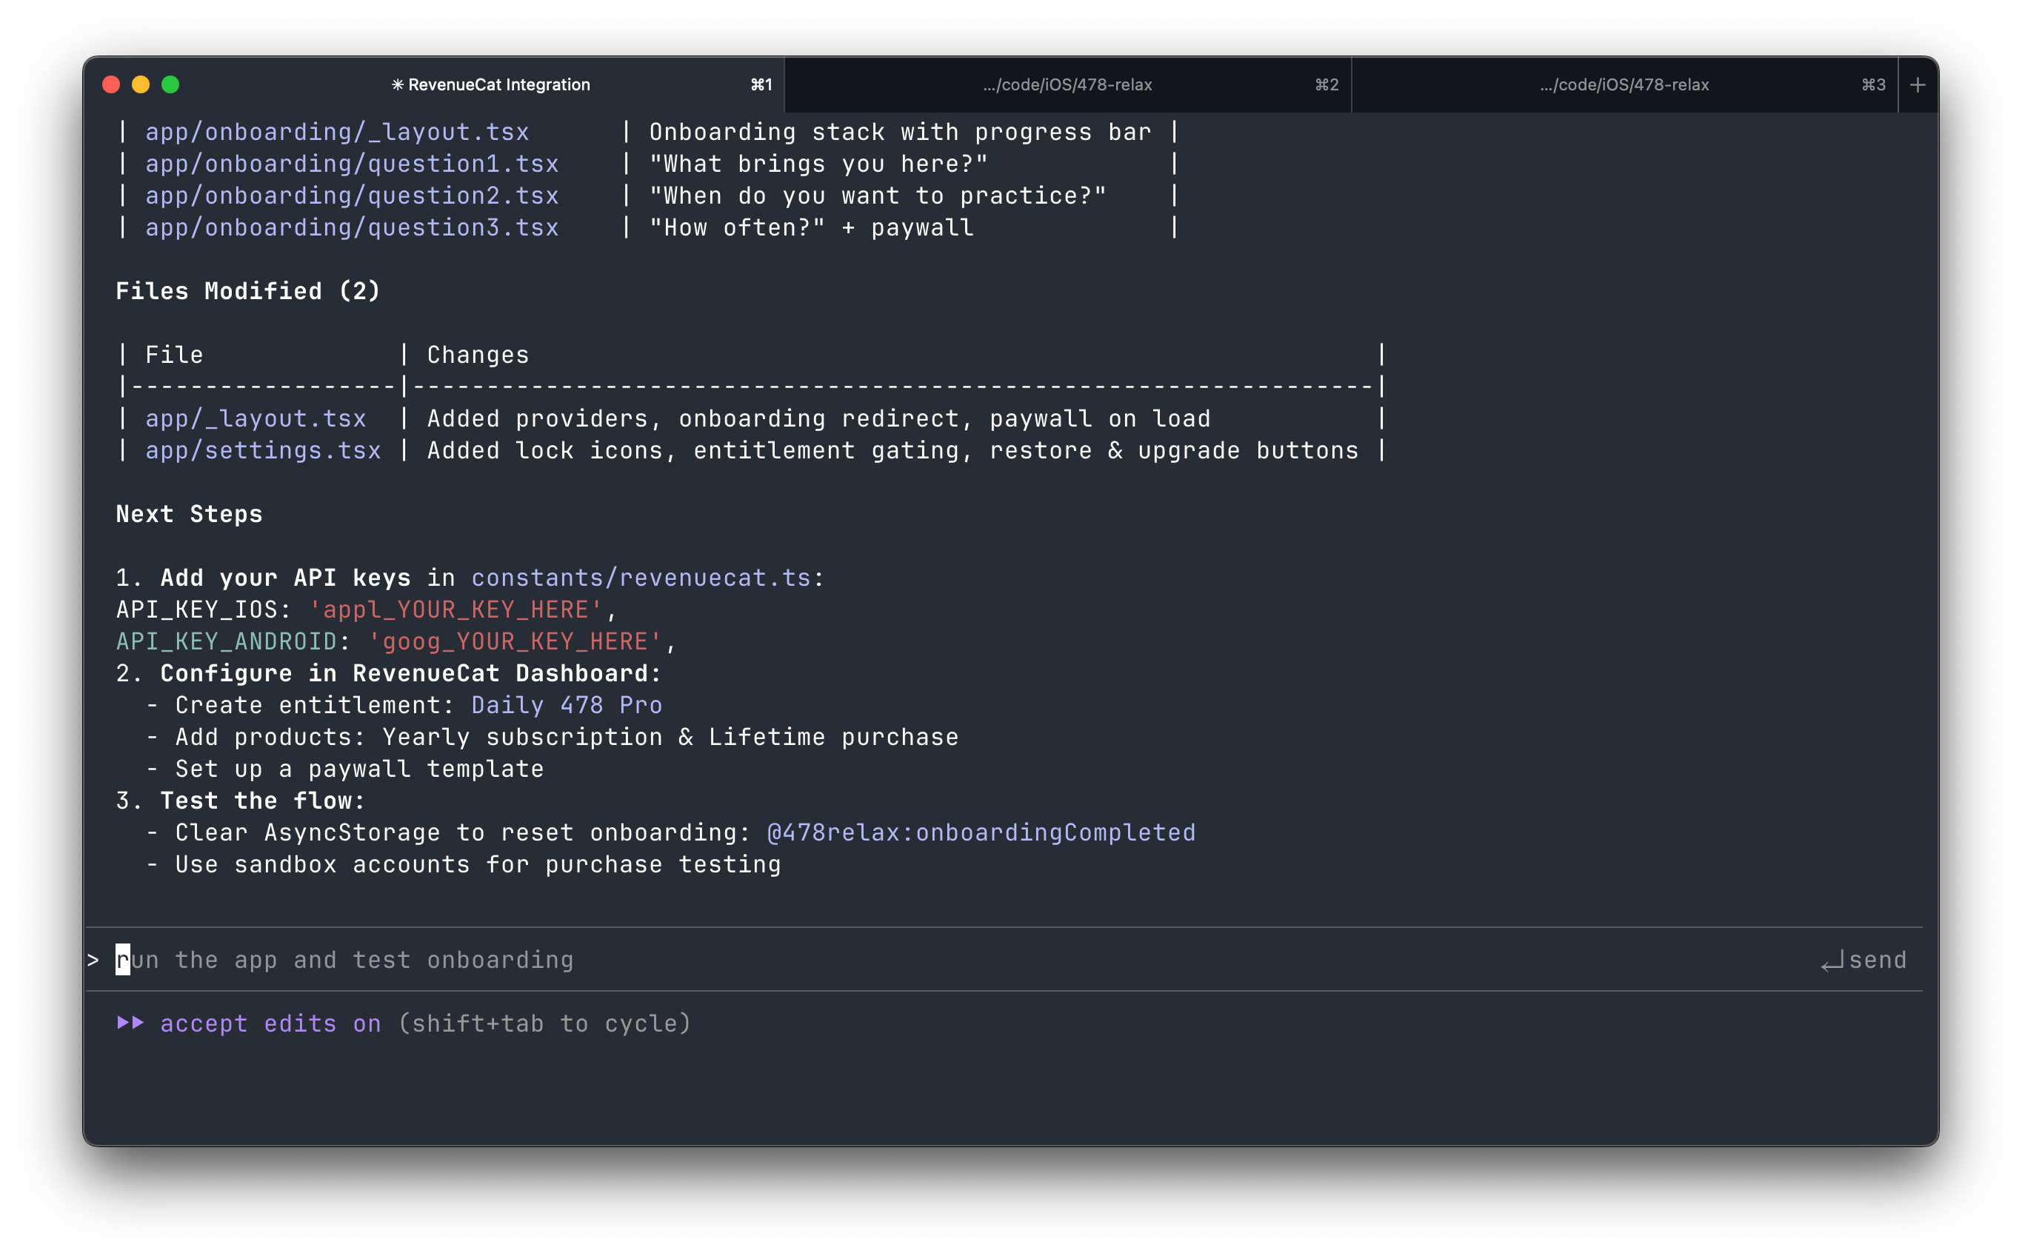The width and height of the screenshot is (2022, 1256).
Task: Click the green zoom window button
Action: [x=170, y=84]
